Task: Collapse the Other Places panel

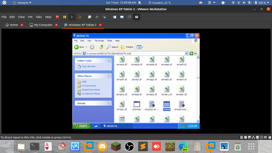Action: point(109,76)
